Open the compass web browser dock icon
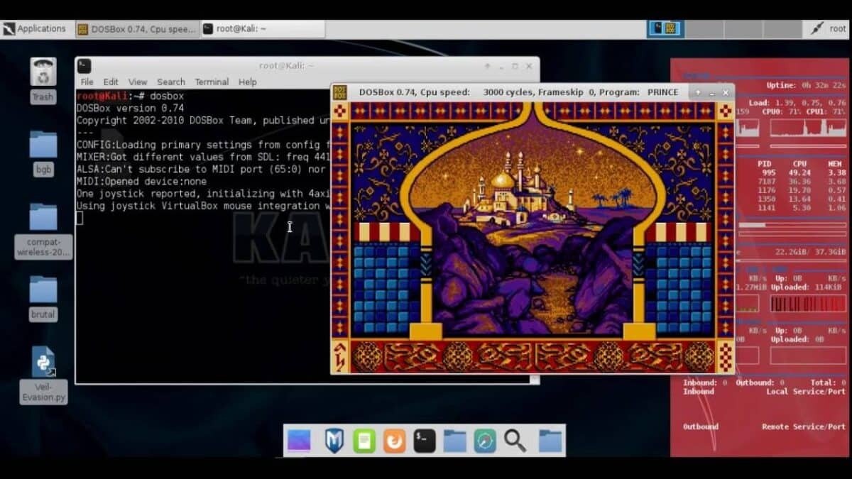 click(x=485, y=441)
